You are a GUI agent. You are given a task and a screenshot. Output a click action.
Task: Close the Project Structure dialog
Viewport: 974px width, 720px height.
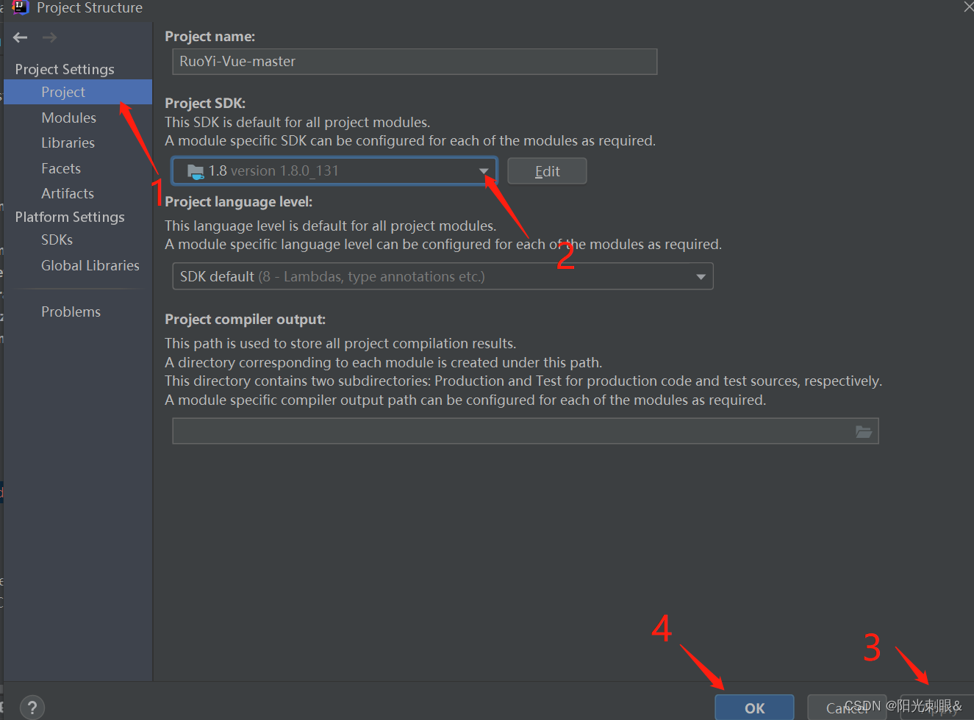pos(968,7)
